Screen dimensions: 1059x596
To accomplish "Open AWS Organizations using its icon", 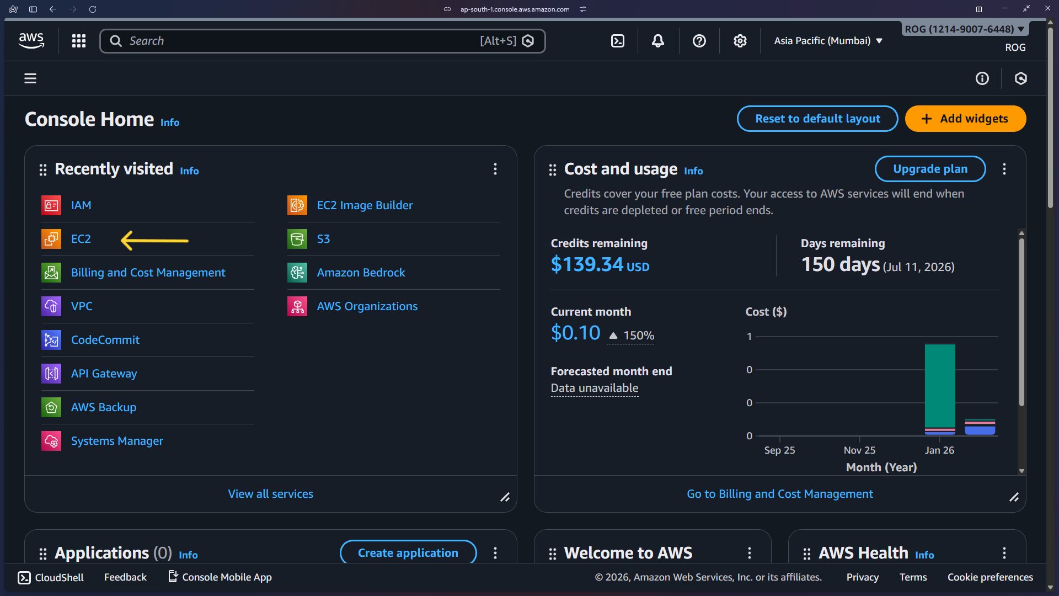I will (297, 306).
